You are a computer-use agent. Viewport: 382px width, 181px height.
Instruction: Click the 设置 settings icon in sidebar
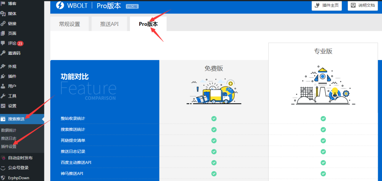[x=3, y=106]
